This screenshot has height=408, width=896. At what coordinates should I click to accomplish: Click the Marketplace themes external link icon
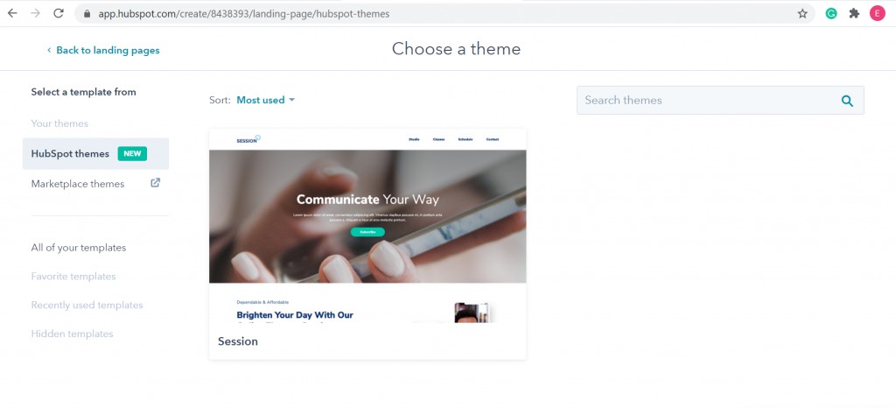(x=155, y=183)
